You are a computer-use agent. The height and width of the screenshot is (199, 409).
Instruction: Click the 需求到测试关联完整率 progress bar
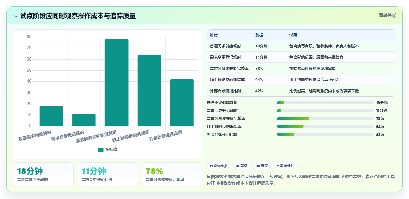coord(325,119)
